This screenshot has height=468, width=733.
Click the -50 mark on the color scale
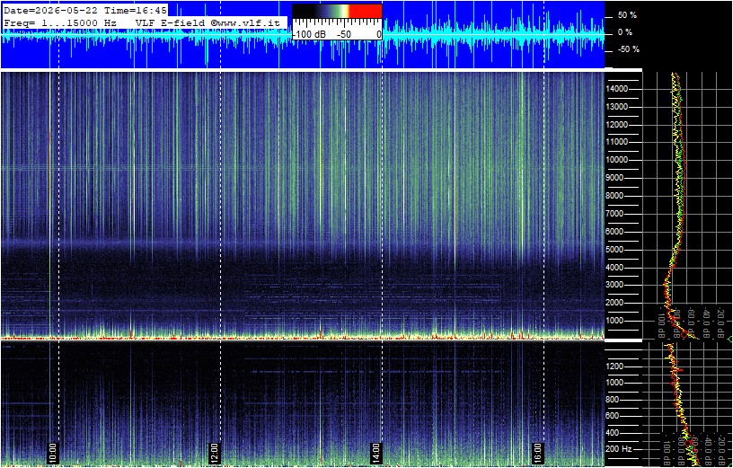(345, 35)
